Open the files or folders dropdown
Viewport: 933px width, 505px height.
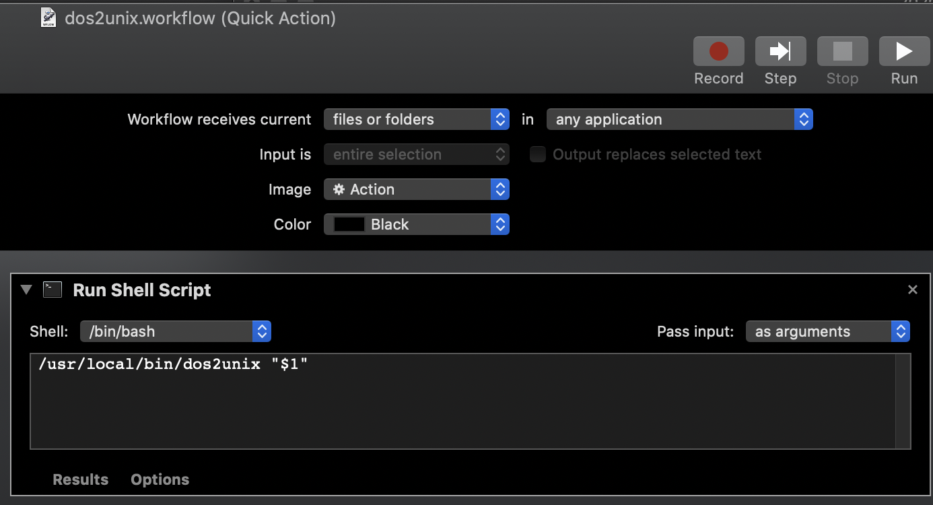click(x=417, y=119)
